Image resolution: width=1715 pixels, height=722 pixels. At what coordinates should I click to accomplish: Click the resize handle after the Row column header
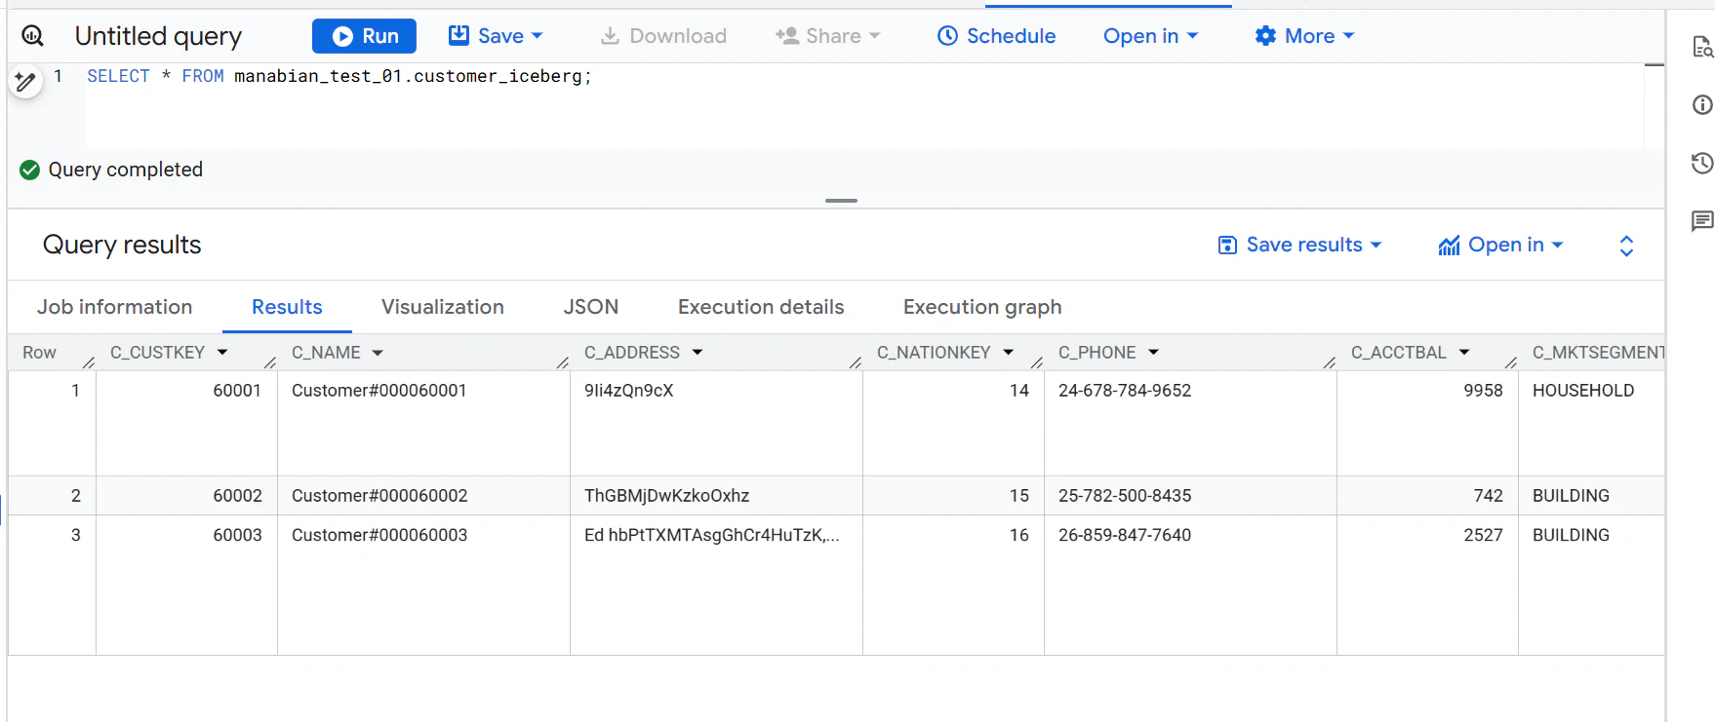(x=89, y=362)
